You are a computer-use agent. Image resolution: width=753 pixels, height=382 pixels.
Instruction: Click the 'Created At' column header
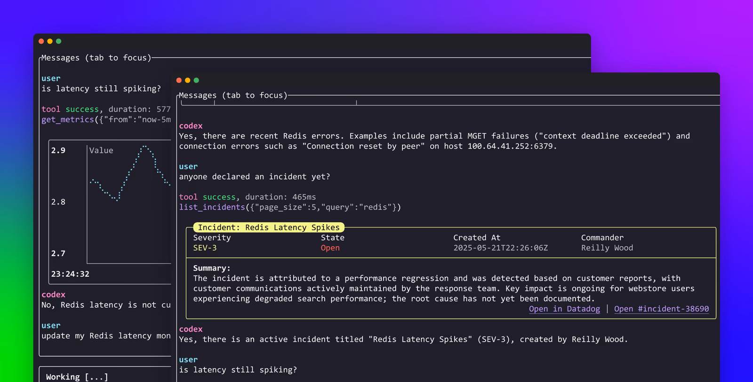click(477, 238)
